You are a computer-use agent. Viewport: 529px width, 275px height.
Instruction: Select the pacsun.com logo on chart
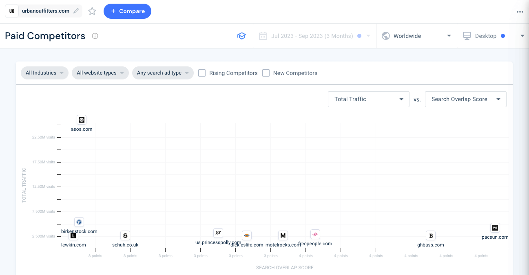pyautogui.click(x=495, y=228)
